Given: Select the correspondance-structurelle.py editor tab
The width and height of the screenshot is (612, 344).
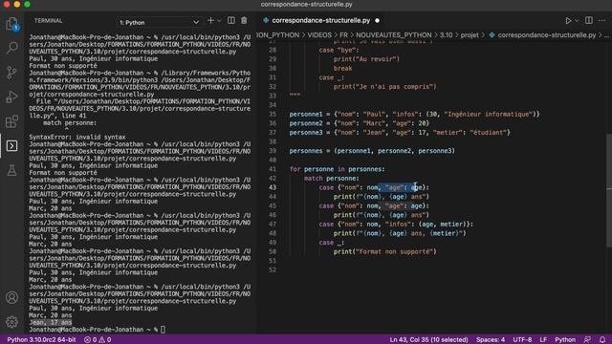Looking at the screenshot, I should [321, 20].
